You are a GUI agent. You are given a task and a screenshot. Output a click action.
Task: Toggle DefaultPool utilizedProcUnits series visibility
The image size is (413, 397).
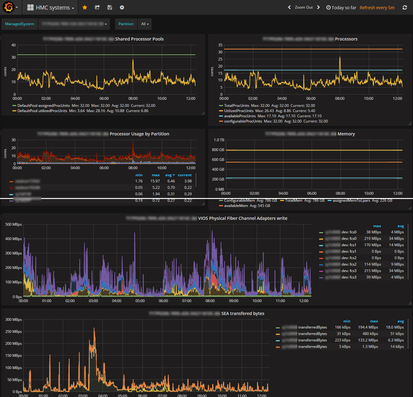(x=42, y=111)
